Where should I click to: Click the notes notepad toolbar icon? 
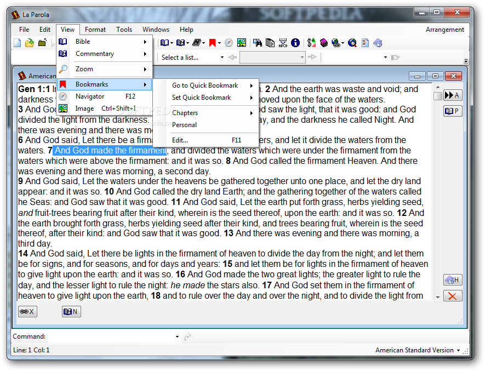pos(197,43)
